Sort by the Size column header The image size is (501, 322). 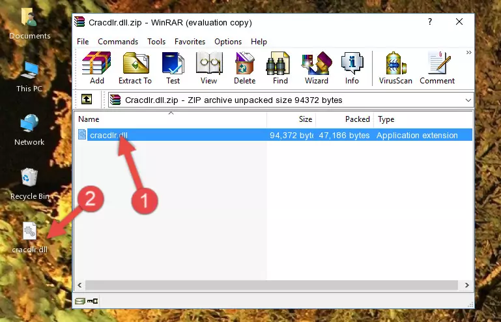click(x=291, y=119)
